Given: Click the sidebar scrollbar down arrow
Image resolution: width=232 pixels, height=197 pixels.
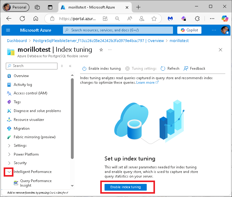Looking at the screenshot, I should click(72, 186).
